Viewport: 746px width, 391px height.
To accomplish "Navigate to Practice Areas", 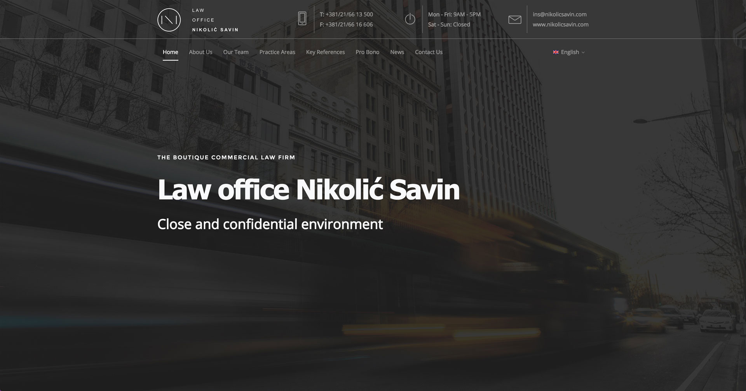I will coord(277,52).
